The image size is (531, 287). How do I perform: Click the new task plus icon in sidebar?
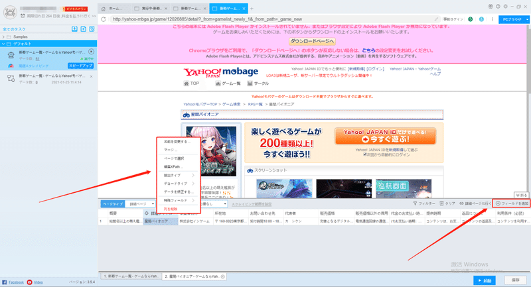coord(84,29)
